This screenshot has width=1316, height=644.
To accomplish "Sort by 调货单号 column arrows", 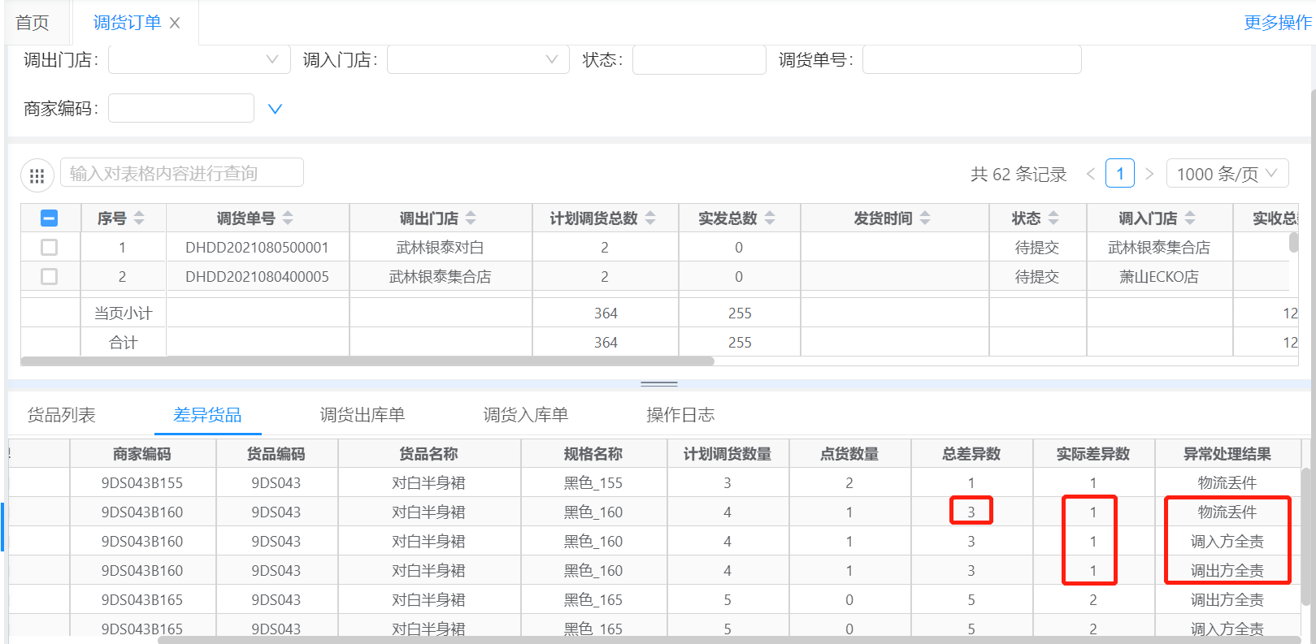I will [288, 218].
